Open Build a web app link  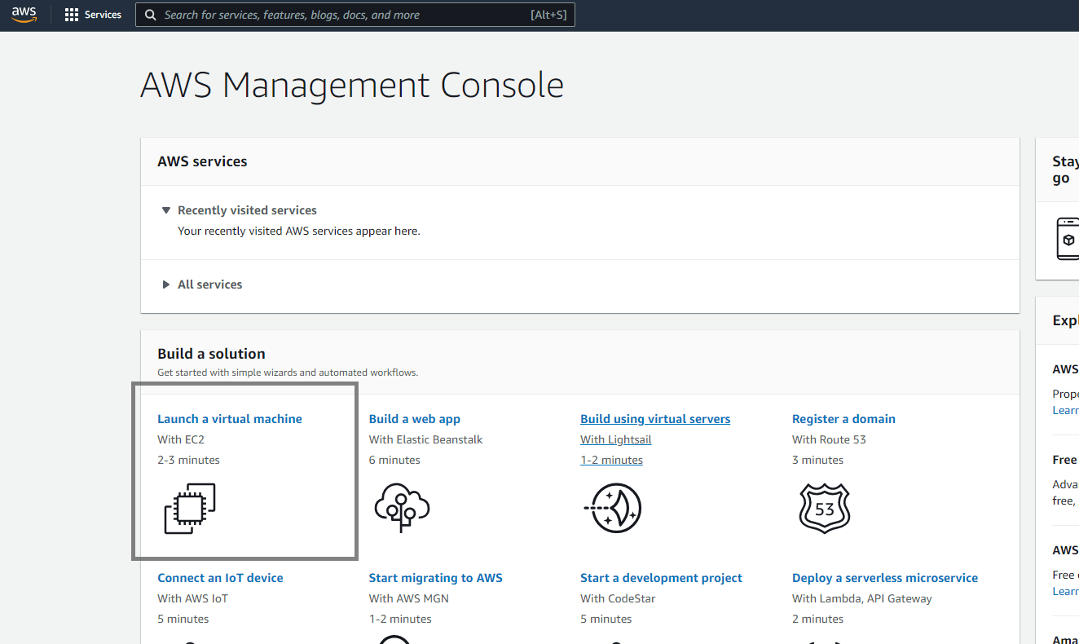[415, 419]
